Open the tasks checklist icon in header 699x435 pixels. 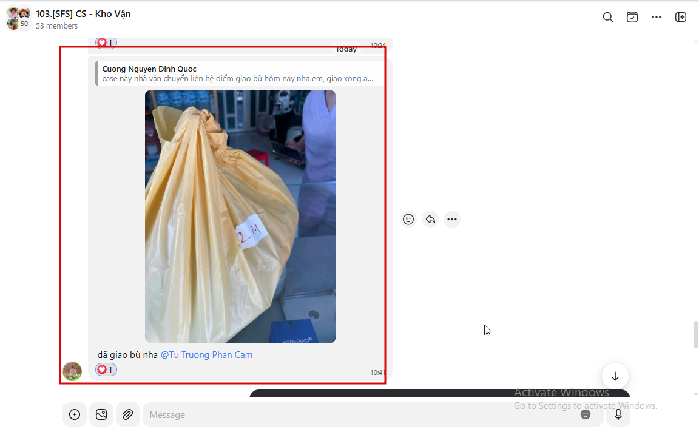click(x=632, y=17)
